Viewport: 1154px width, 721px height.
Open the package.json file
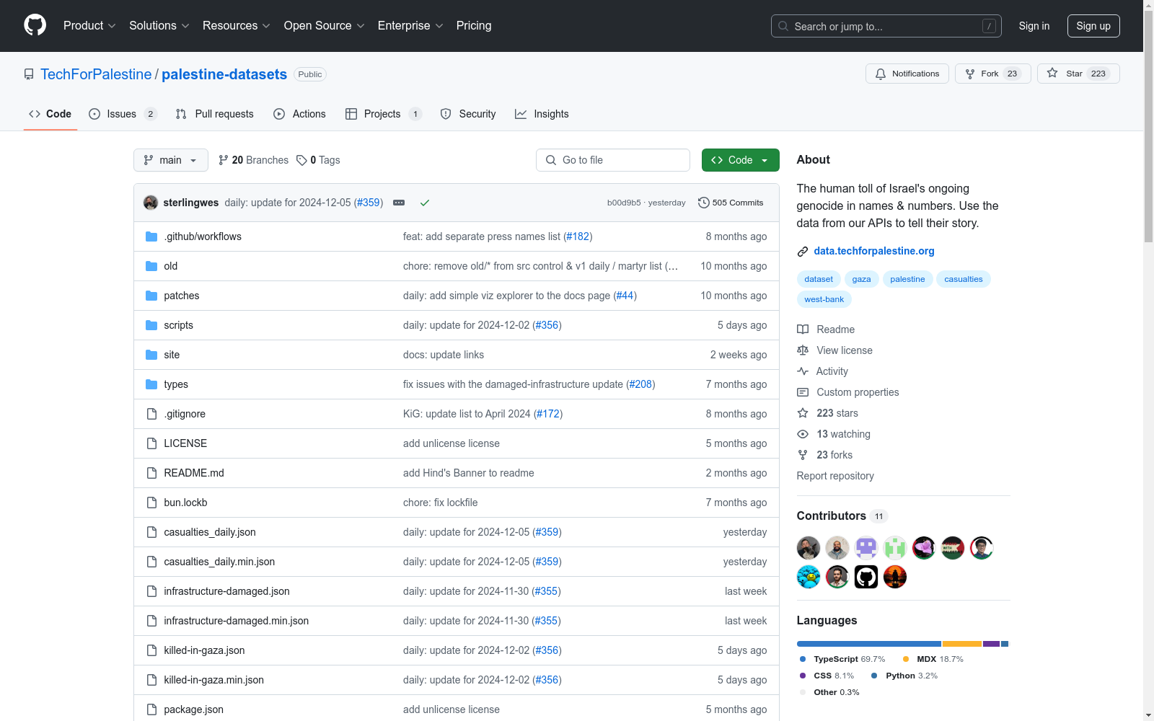(193, 709)
